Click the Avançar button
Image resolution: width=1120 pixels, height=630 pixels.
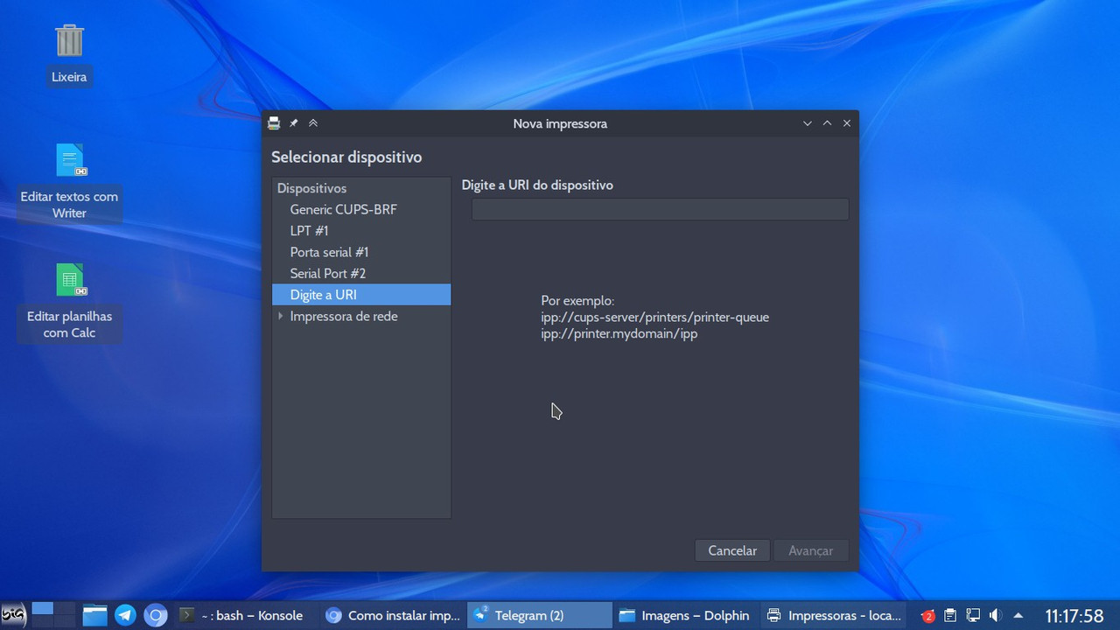[810, 550]
